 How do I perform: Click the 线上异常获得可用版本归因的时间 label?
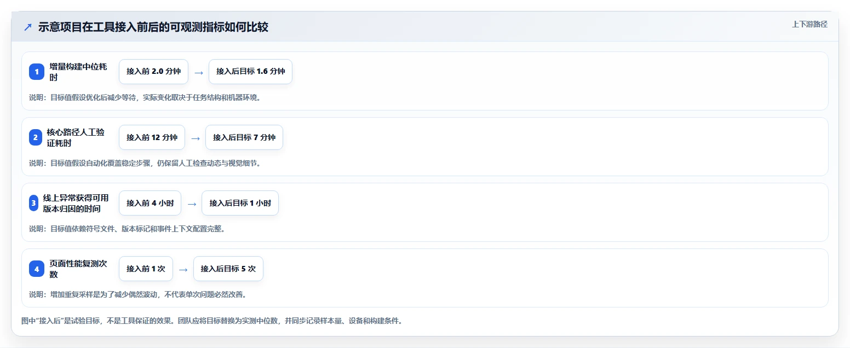(76, 203)
